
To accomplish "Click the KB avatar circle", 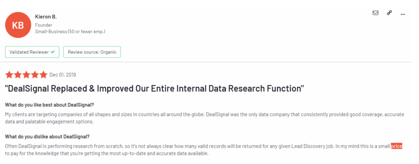I will (x=18, y=25).
